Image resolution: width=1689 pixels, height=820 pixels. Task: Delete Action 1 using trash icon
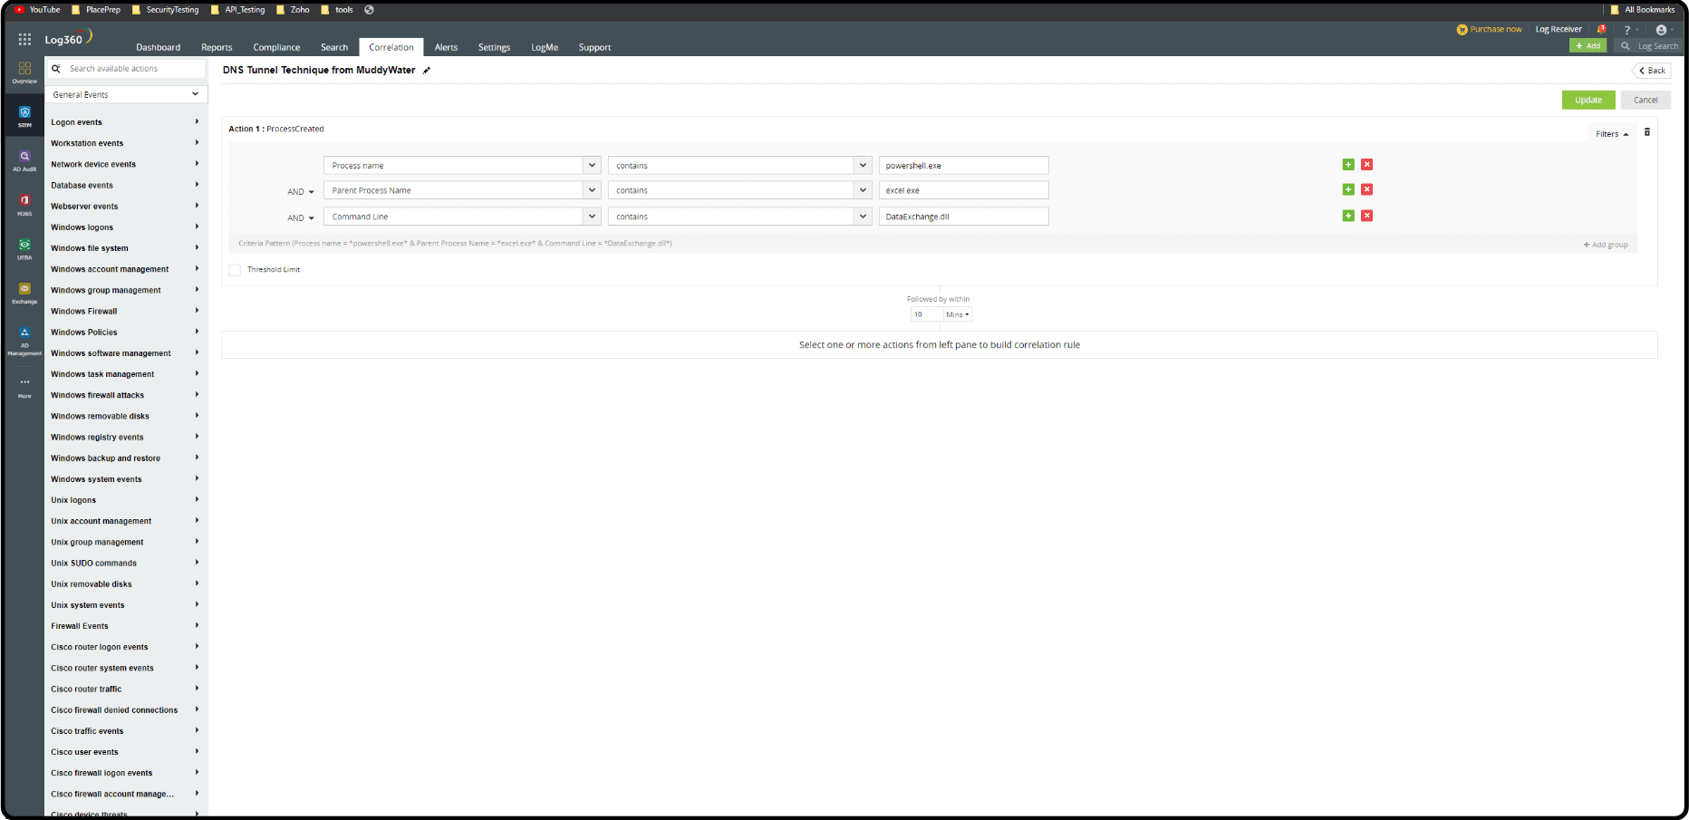[x=1647, y=132]
